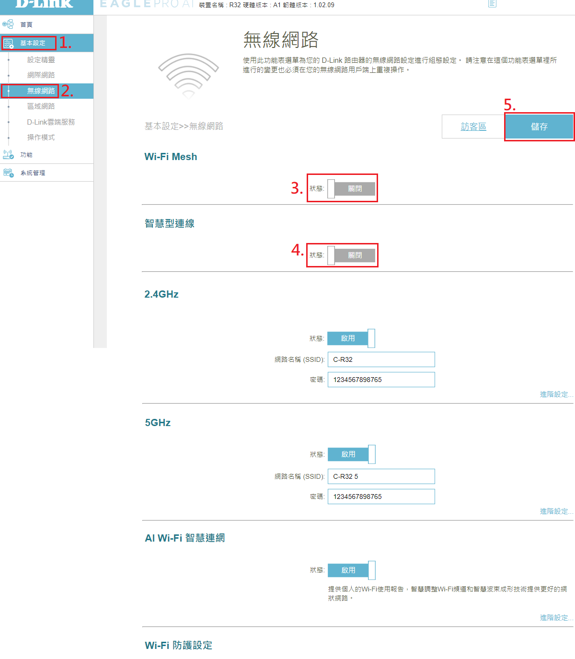
Task: Click the 儲存 save button
Action: tap(539, 127)
